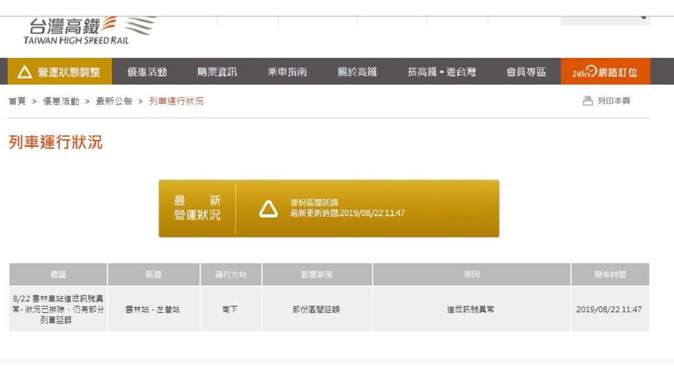Click 列車運行狀況 breadcrumb item
Screen dimensions: 674x379
176,101
